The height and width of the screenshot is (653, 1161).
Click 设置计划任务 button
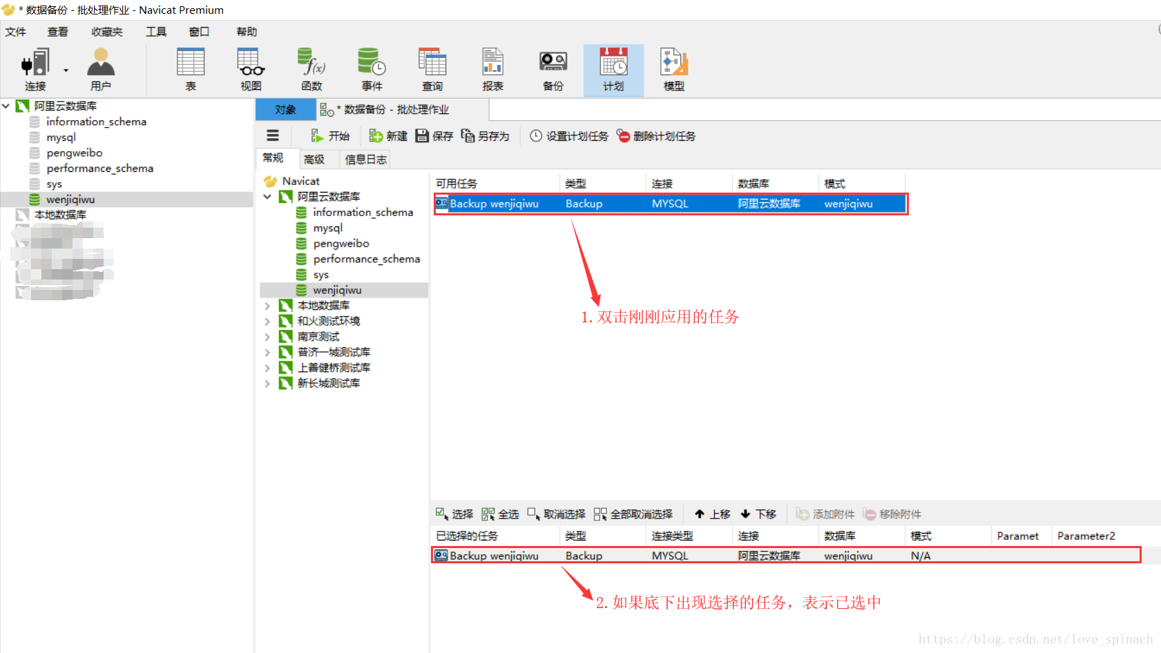click(x=569, y=136)
